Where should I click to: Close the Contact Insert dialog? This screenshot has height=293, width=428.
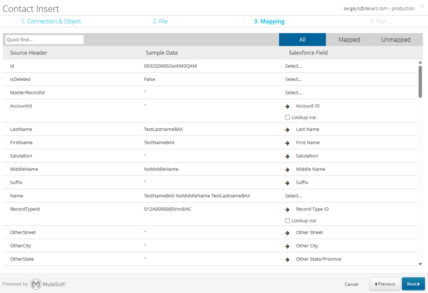coord(422,6)
